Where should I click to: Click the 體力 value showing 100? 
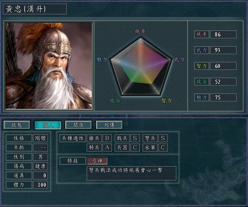[40, 185]
